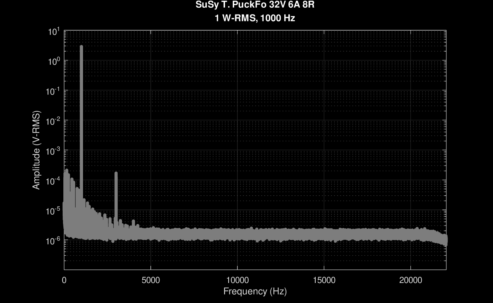Click the tip of the 1000 Hz fundamental peak
The height and width of the screenshot is (303, 493).
click(81, 47)
